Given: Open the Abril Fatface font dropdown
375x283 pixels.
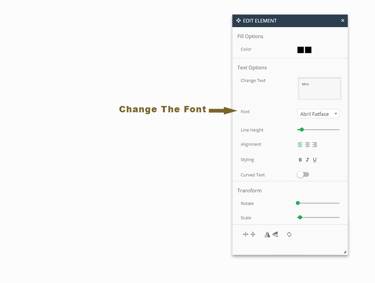Looking at the screenshot, I should pyautogui.click(x=318, y=114).
